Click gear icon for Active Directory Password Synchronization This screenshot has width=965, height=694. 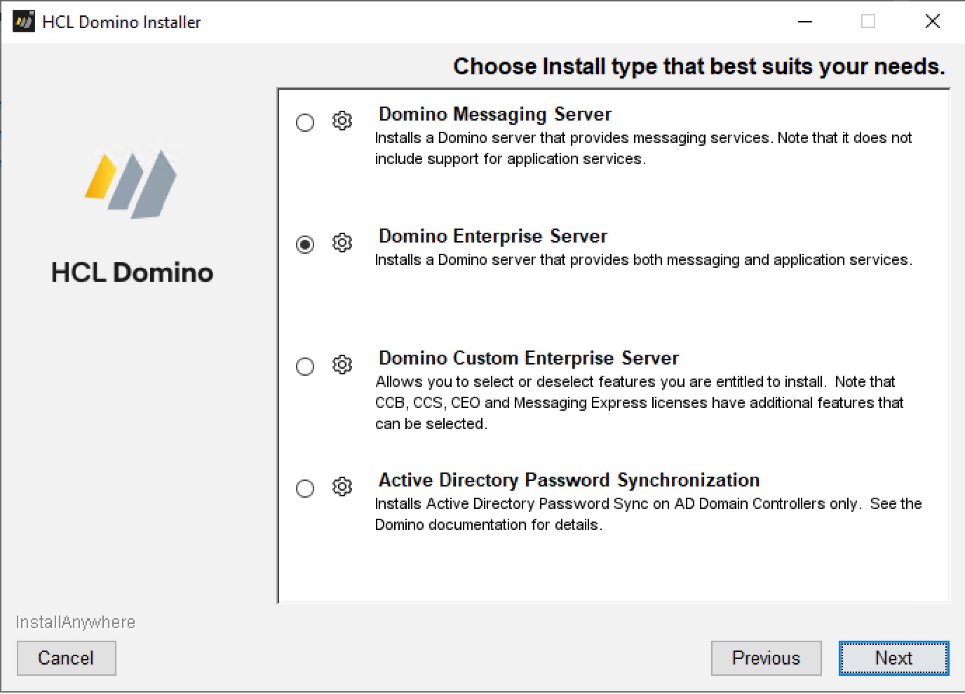pos(342,487)
